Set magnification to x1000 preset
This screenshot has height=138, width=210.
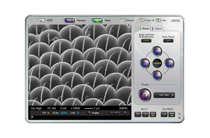click(x=157, y=51)
